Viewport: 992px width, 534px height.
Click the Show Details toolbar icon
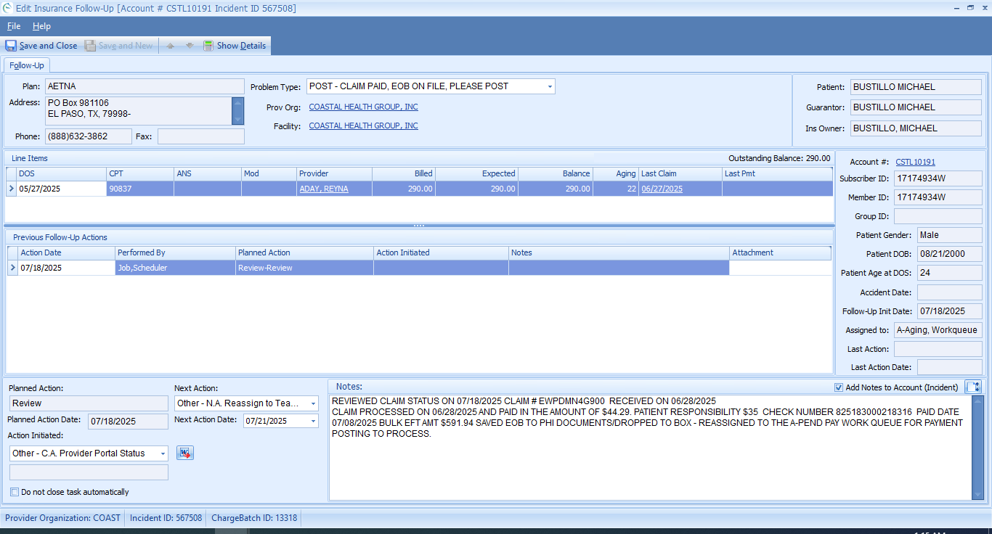pos(208,46)
